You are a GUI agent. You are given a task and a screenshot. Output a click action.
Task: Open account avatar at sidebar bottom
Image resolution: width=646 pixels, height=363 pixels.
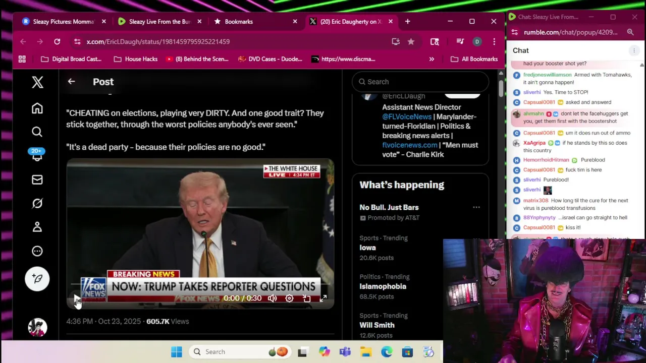pos(37,328)
